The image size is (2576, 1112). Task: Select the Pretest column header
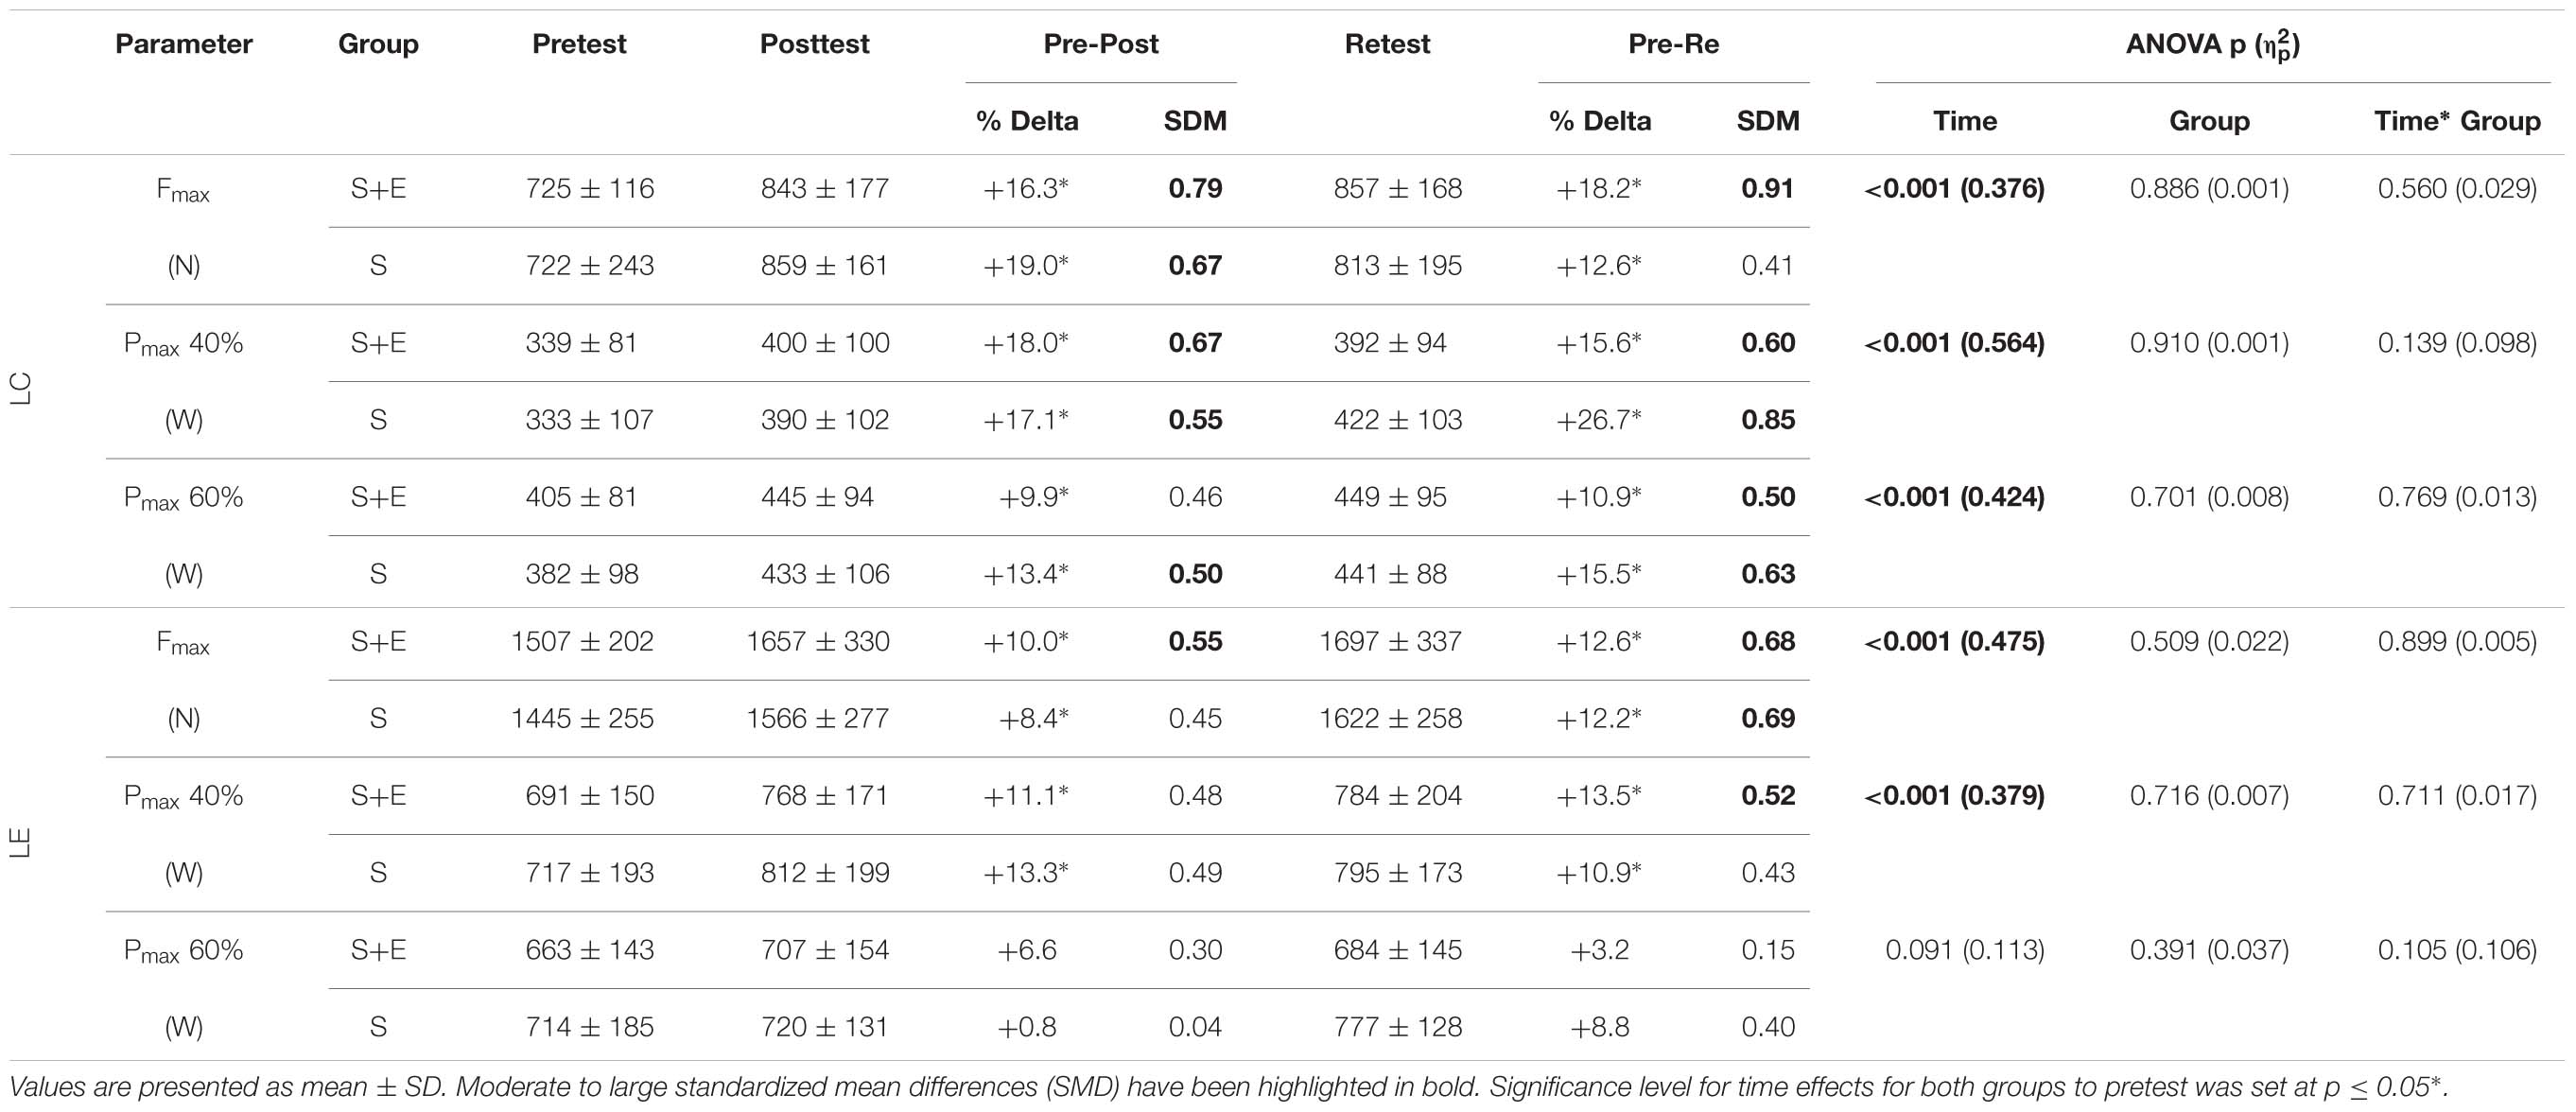pos(579,44)
